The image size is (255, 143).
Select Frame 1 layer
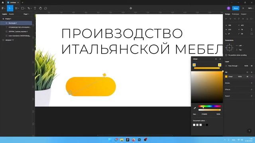[8, 19]
